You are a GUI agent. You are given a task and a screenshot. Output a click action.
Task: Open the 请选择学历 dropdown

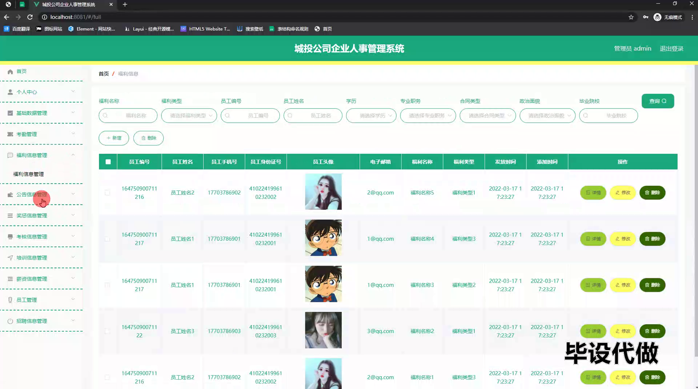[371, 116]
